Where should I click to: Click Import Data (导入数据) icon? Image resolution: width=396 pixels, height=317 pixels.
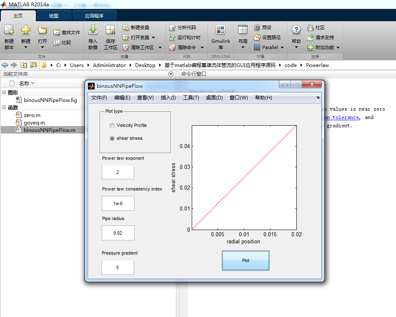93,30
